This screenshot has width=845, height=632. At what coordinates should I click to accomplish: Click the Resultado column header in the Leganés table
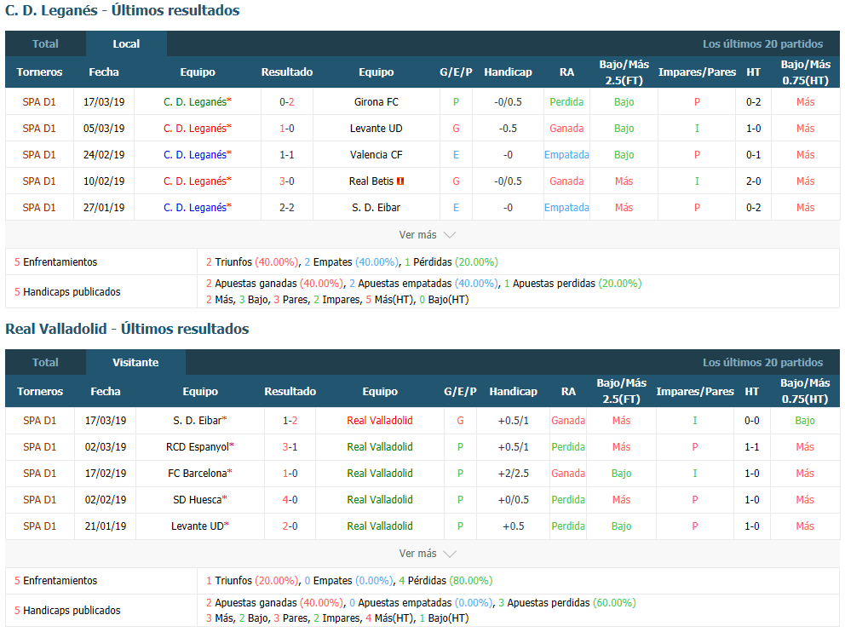click(287, 72)
